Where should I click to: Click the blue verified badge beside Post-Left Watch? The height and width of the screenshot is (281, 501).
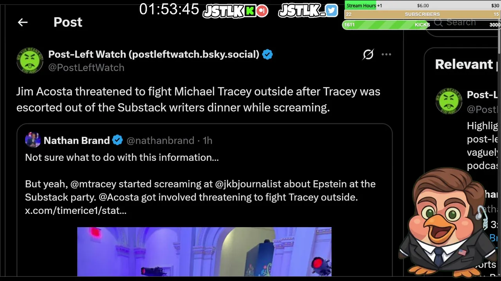(x=267, y=54)
